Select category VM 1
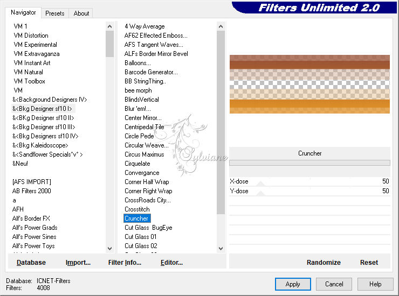The height and width of the screenshot is (296, 399). coord(20,26)
